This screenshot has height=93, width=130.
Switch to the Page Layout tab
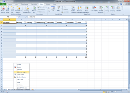pyautogui.click(x=25, y=4)
